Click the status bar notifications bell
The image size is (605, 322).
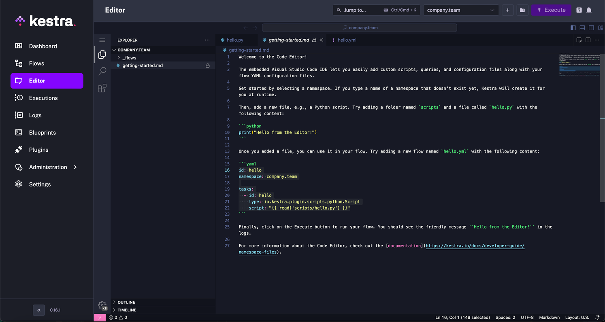(597, 318)
